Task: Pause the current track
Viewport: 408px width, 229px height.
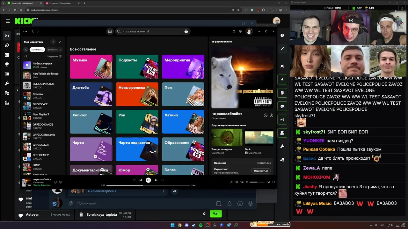Action: point(148,180)
